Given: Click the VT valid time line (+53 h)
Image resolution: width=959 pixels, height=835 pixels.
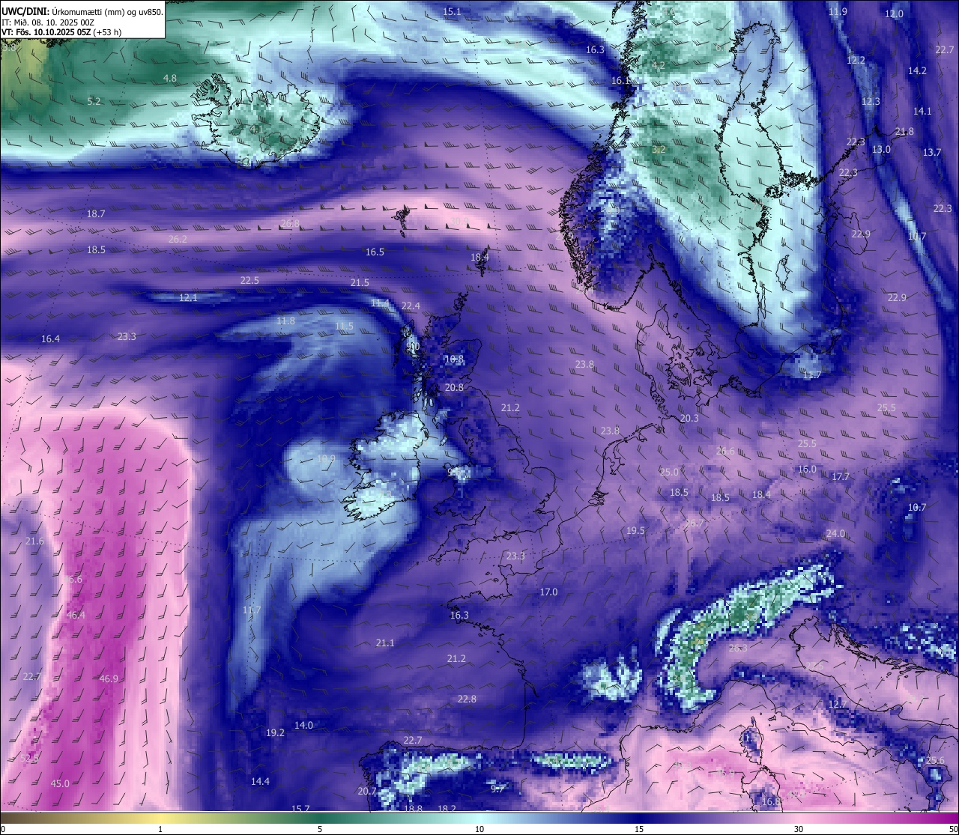Looking at the screenshot, I should coord(61,32).
